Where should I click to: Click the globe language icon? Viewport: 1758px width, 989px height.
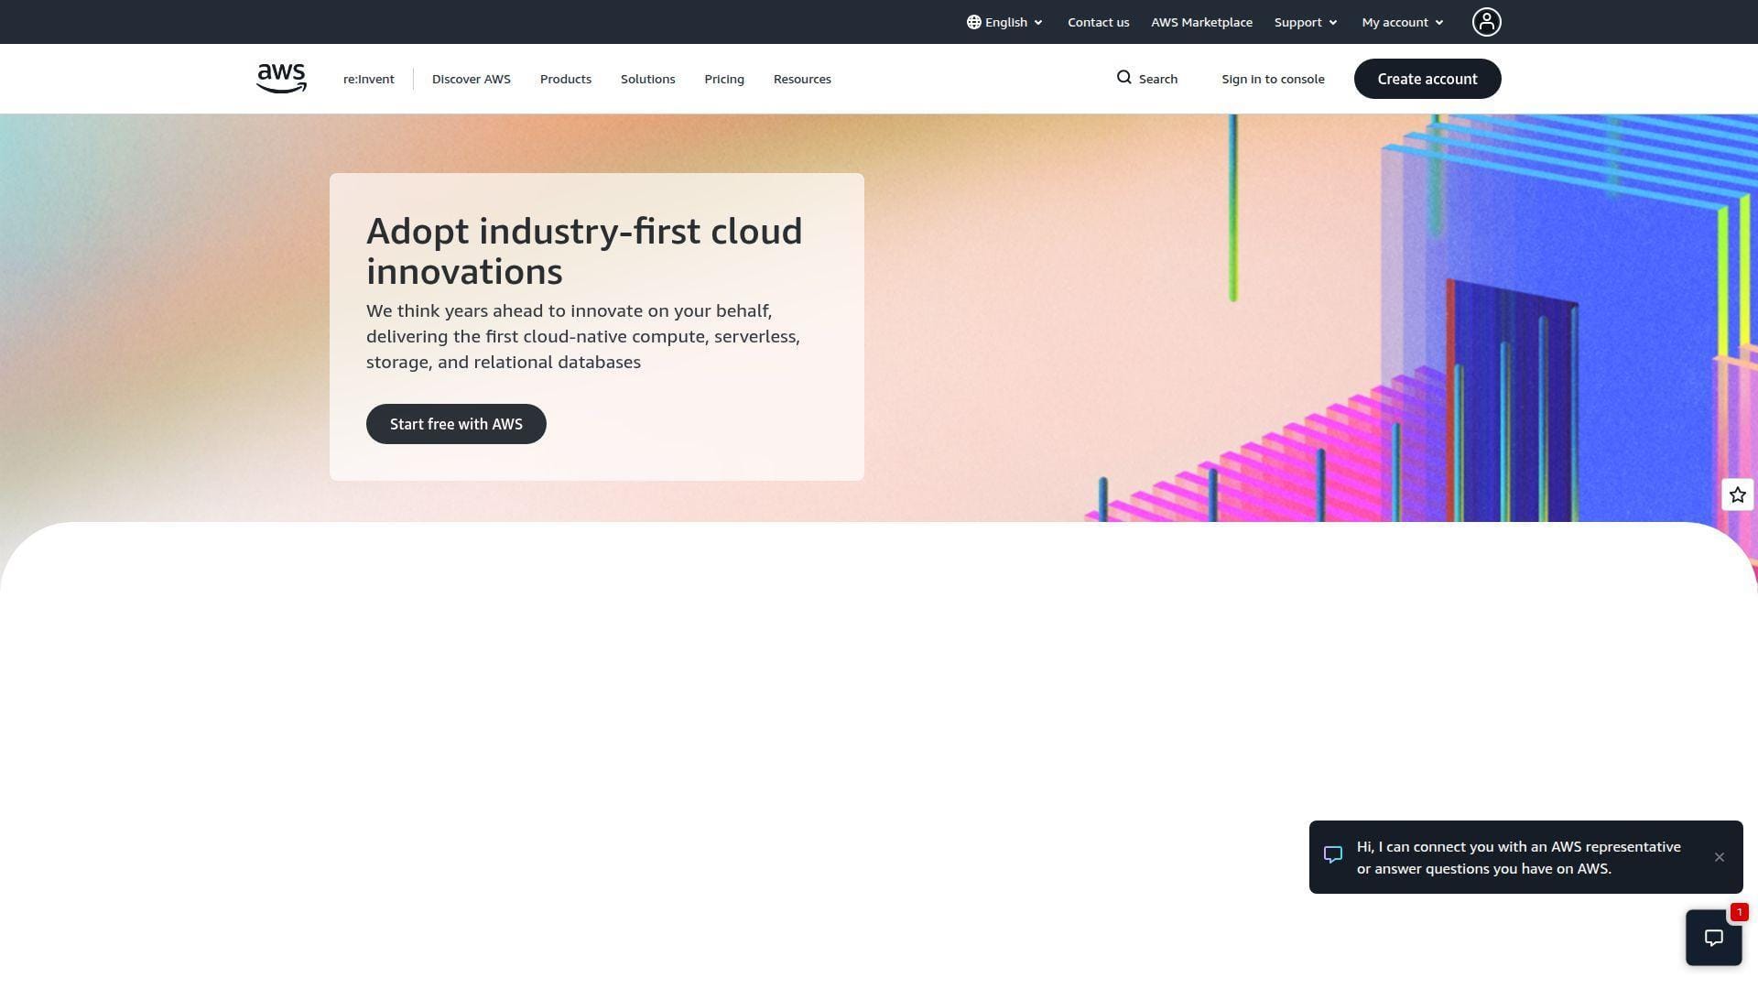click(x=974, y=22)
